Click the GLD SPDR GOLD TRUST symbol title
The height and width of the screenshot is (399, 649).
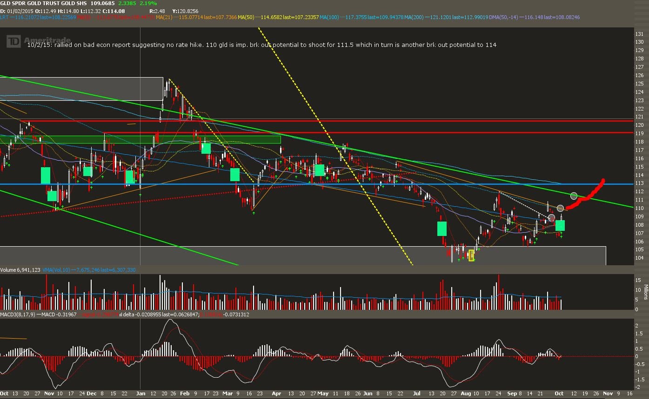click(x=44, y=3)
